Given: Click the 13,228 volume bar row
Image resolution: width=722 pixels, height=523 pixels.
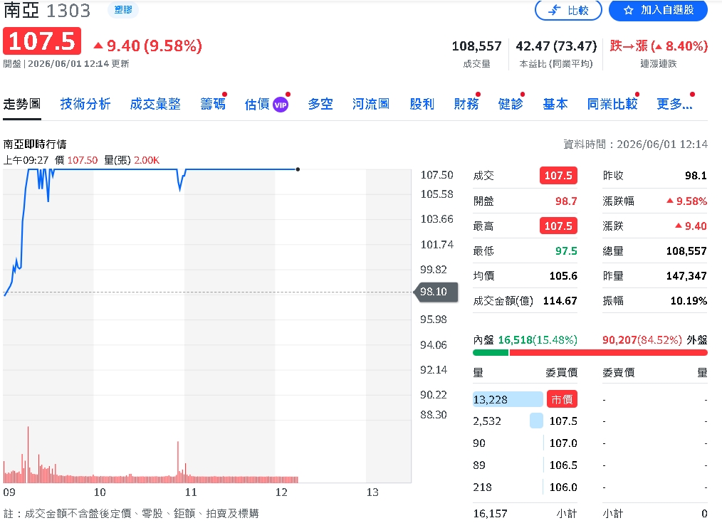Looking at the screenshot, I should pyautogui.click(x=508, y=399).
